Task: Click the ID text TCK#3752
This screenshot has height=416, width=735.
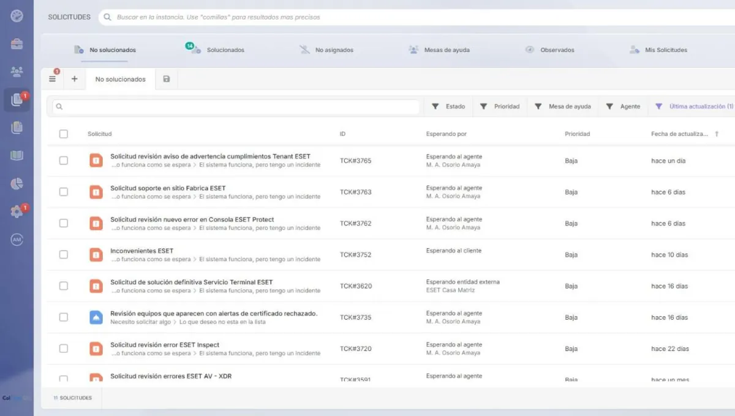Action: (x=355, y=255)
